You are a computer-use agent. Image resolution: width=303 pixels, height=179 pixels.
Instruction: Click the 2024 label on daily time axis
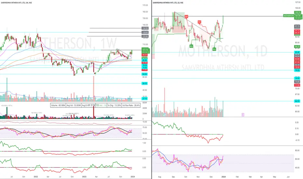click(224, 177)
